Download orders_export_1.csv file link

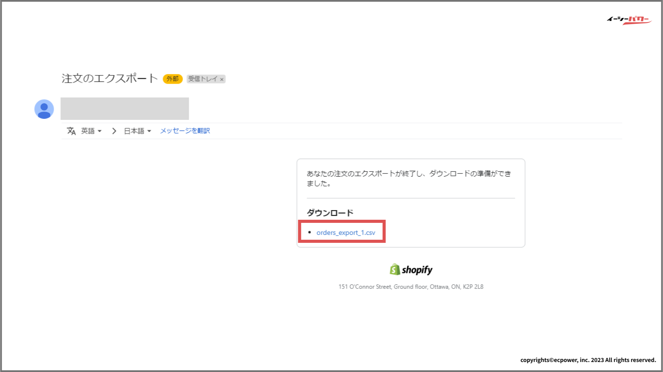[x=345, y=232]
